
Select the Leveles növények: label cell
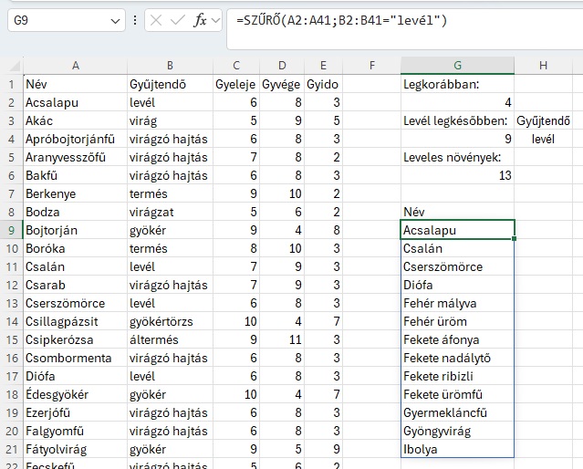[456, 157]
